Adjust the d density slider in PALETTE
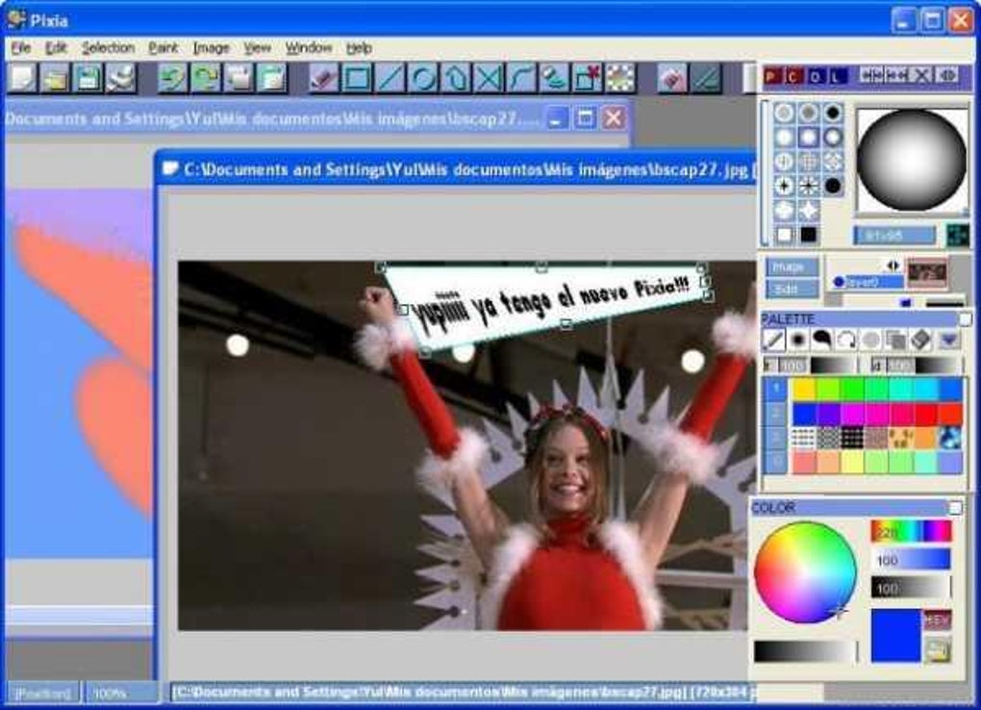This screenshot has width=981, height=710. [x=940, y=365]
